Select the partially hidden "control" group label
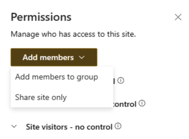The width and height of the screenshot is (189, 139). point(125,104)
